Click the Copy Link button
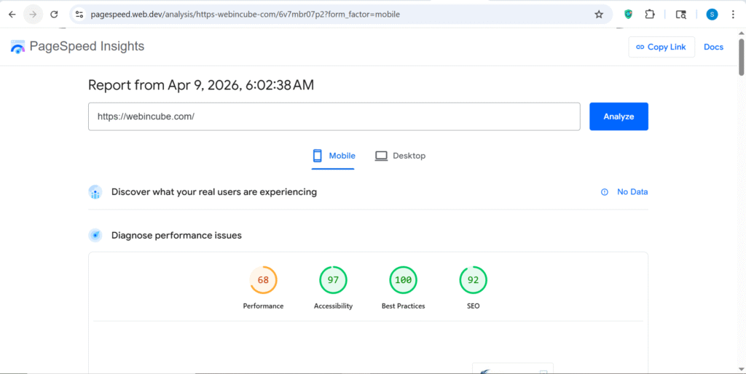The height and width of the screenshot is (374, 746). pos(661,47)
